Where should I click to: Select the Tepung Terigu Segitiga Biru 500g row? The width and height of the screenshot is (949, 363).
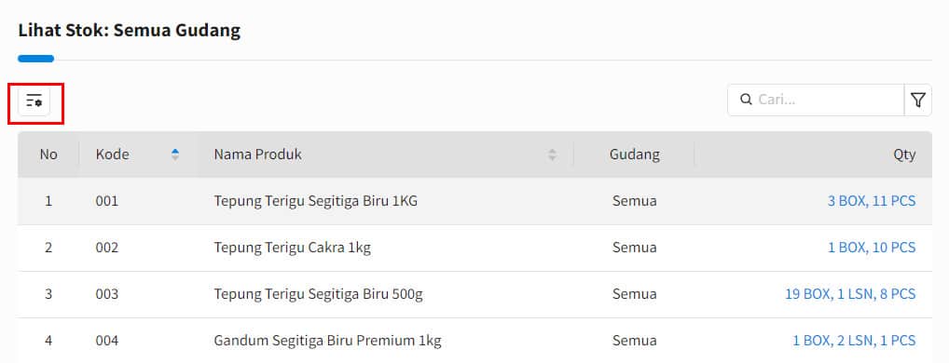pos(474,294)
